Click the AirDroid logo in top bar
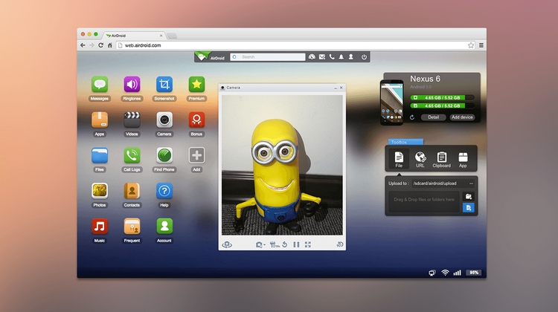The width and height of the screenshot is (558, 312). [210, 57]
